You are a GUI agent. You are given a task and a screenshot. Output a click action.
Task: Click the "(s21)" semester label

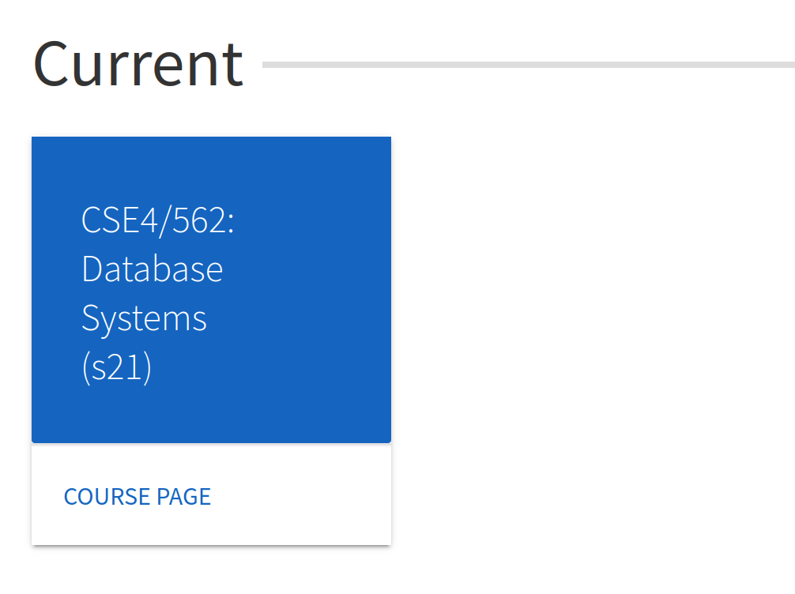[116, 368]
